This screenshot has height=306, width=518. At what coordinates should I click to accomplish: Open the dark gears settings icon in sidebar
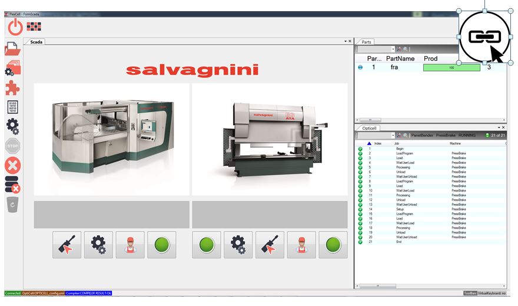(x=12, y=126)
